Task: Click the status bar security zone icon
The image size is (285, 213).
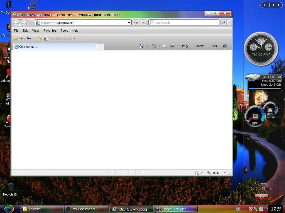Action: pyautogui.click(x=197, y=173)
